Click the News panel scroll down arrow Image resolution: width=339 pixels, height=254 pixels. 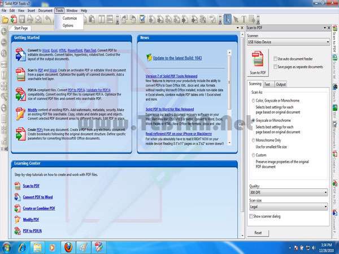(229, 143)
